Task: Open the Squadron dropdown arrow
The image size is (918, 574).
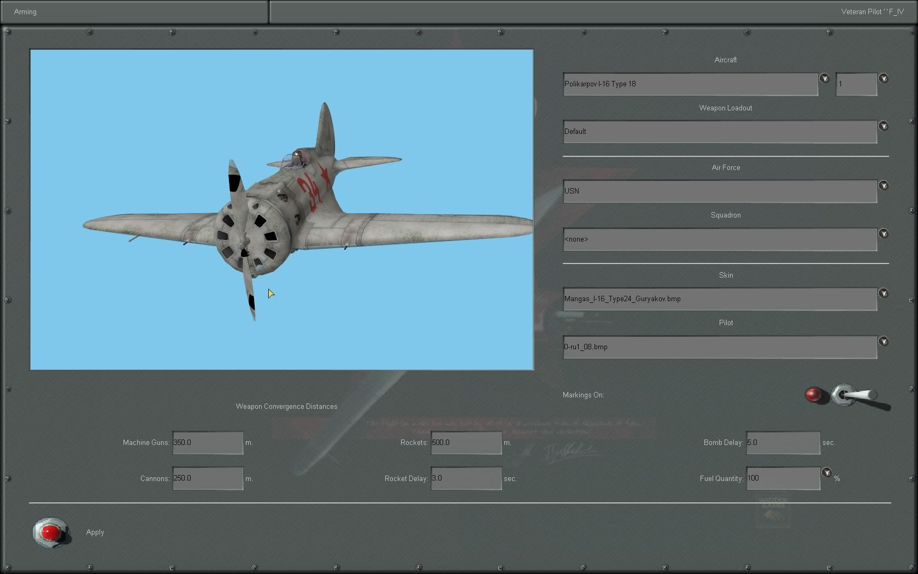Action: (884, 234)
